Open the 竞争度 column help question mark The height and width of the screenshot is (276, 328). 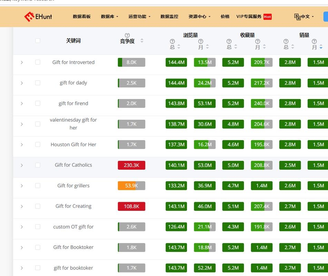coord(127,35)
